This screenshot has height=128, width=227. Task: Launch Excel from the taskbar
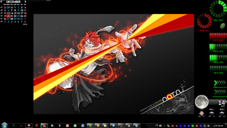click(75, 126)
